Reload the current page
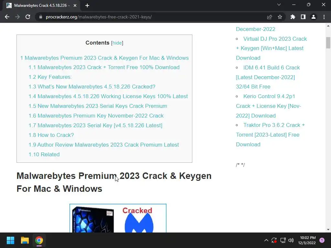This screenshot has height=248, width=331. [x=28, y=17]
